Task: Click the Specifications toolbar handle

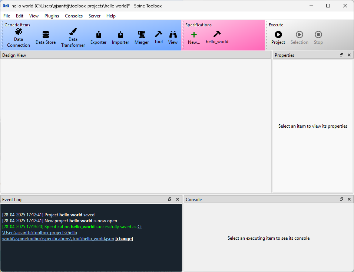Action: [183, 35]
